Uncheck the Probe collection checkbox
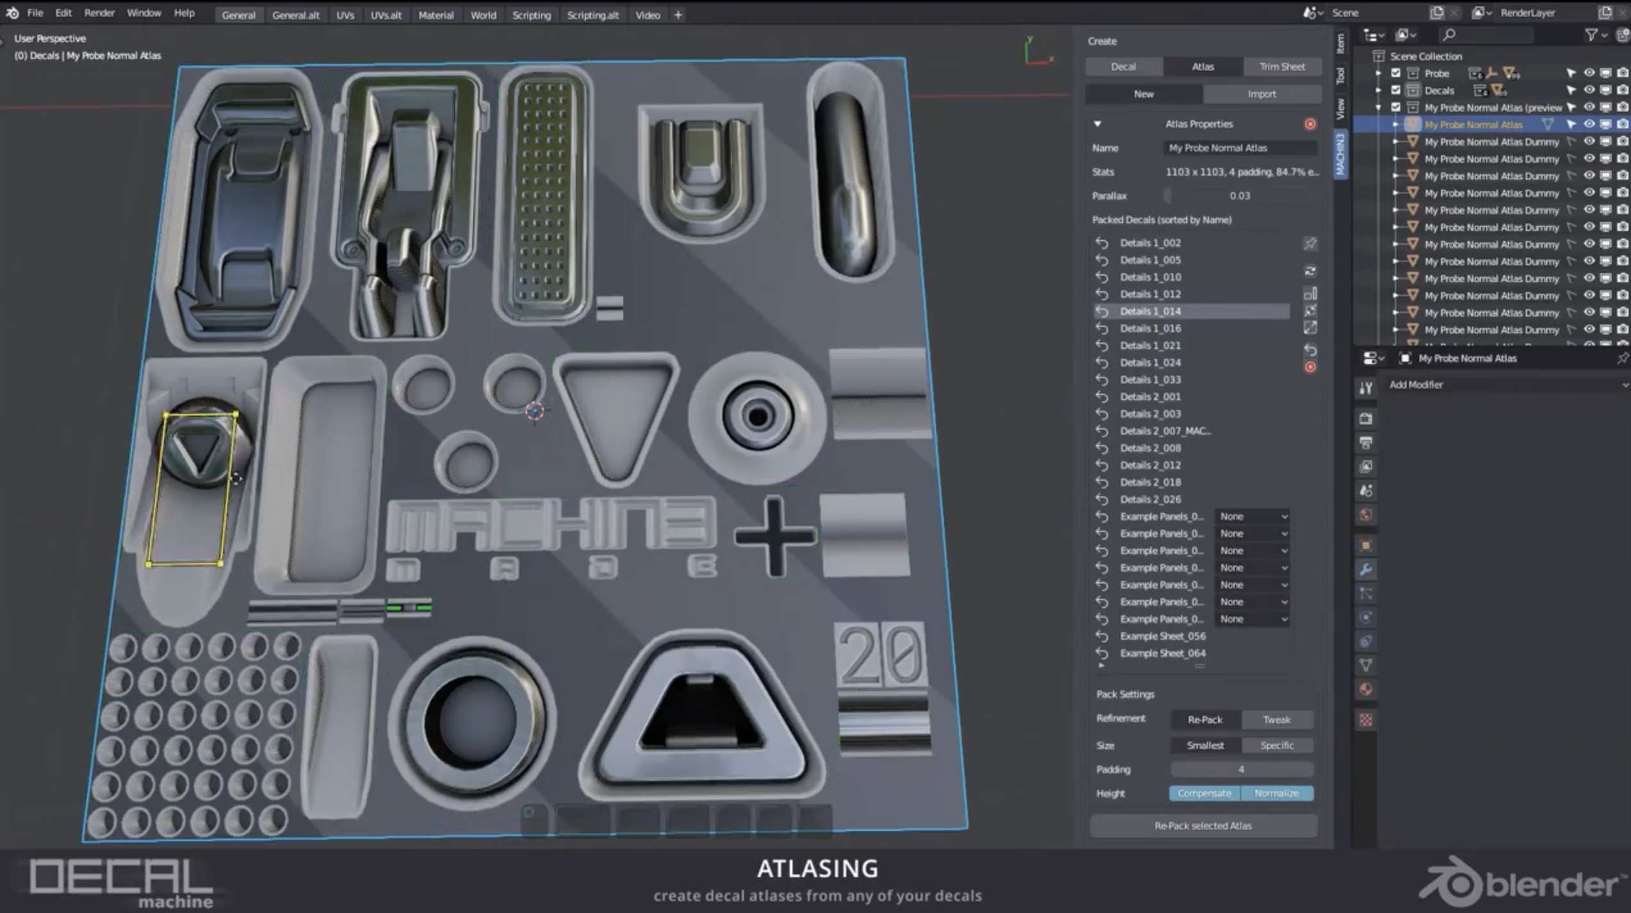This screenshot has height=913, width=1631. tap(1396, 73)
